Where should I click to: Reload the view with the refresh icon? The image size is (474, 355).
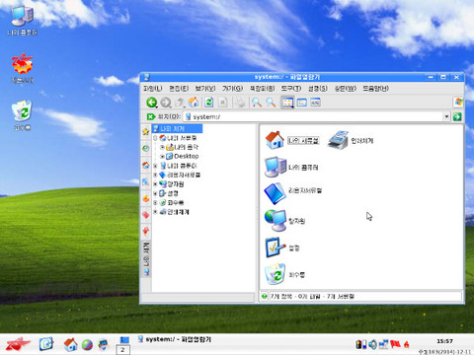[x=209, y=103]
